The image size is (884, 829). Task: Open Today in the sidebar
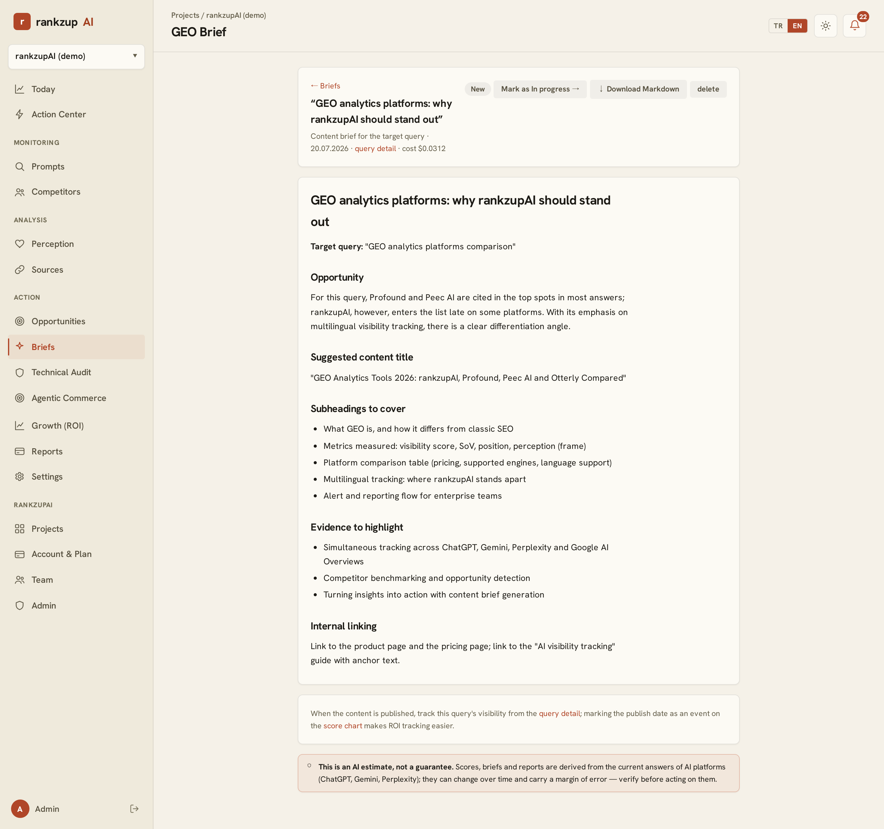point(76,89)
